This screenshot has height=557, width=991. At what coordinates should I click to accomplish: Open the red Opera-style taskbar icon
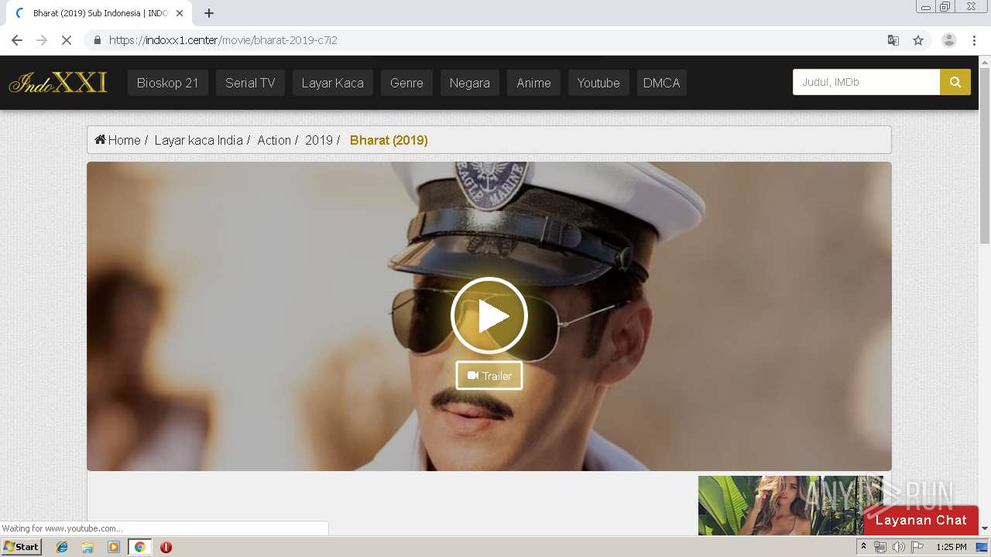pos(166,547)
